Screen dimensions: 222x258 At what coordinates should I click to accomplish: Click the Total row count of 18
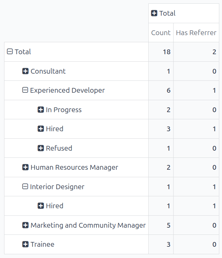pyautogui.click(x=161, y=52)
